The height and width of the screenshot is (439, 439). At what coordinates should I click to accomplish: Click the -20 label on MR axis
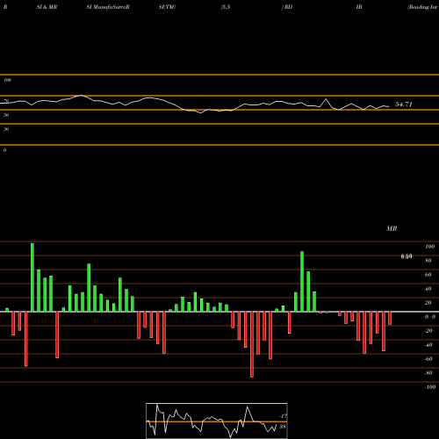(x=428, y=331)
